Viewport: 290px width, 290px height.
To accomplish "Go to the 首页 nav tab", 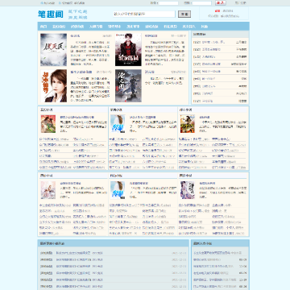I will click(x=43, y=27).
